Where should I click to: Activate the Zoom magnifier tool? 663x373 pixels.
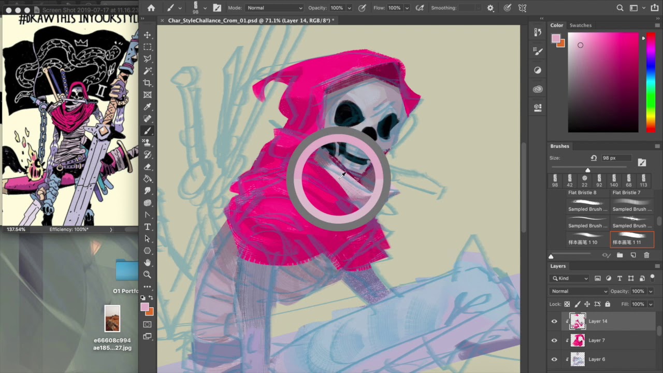click(148, 275)
